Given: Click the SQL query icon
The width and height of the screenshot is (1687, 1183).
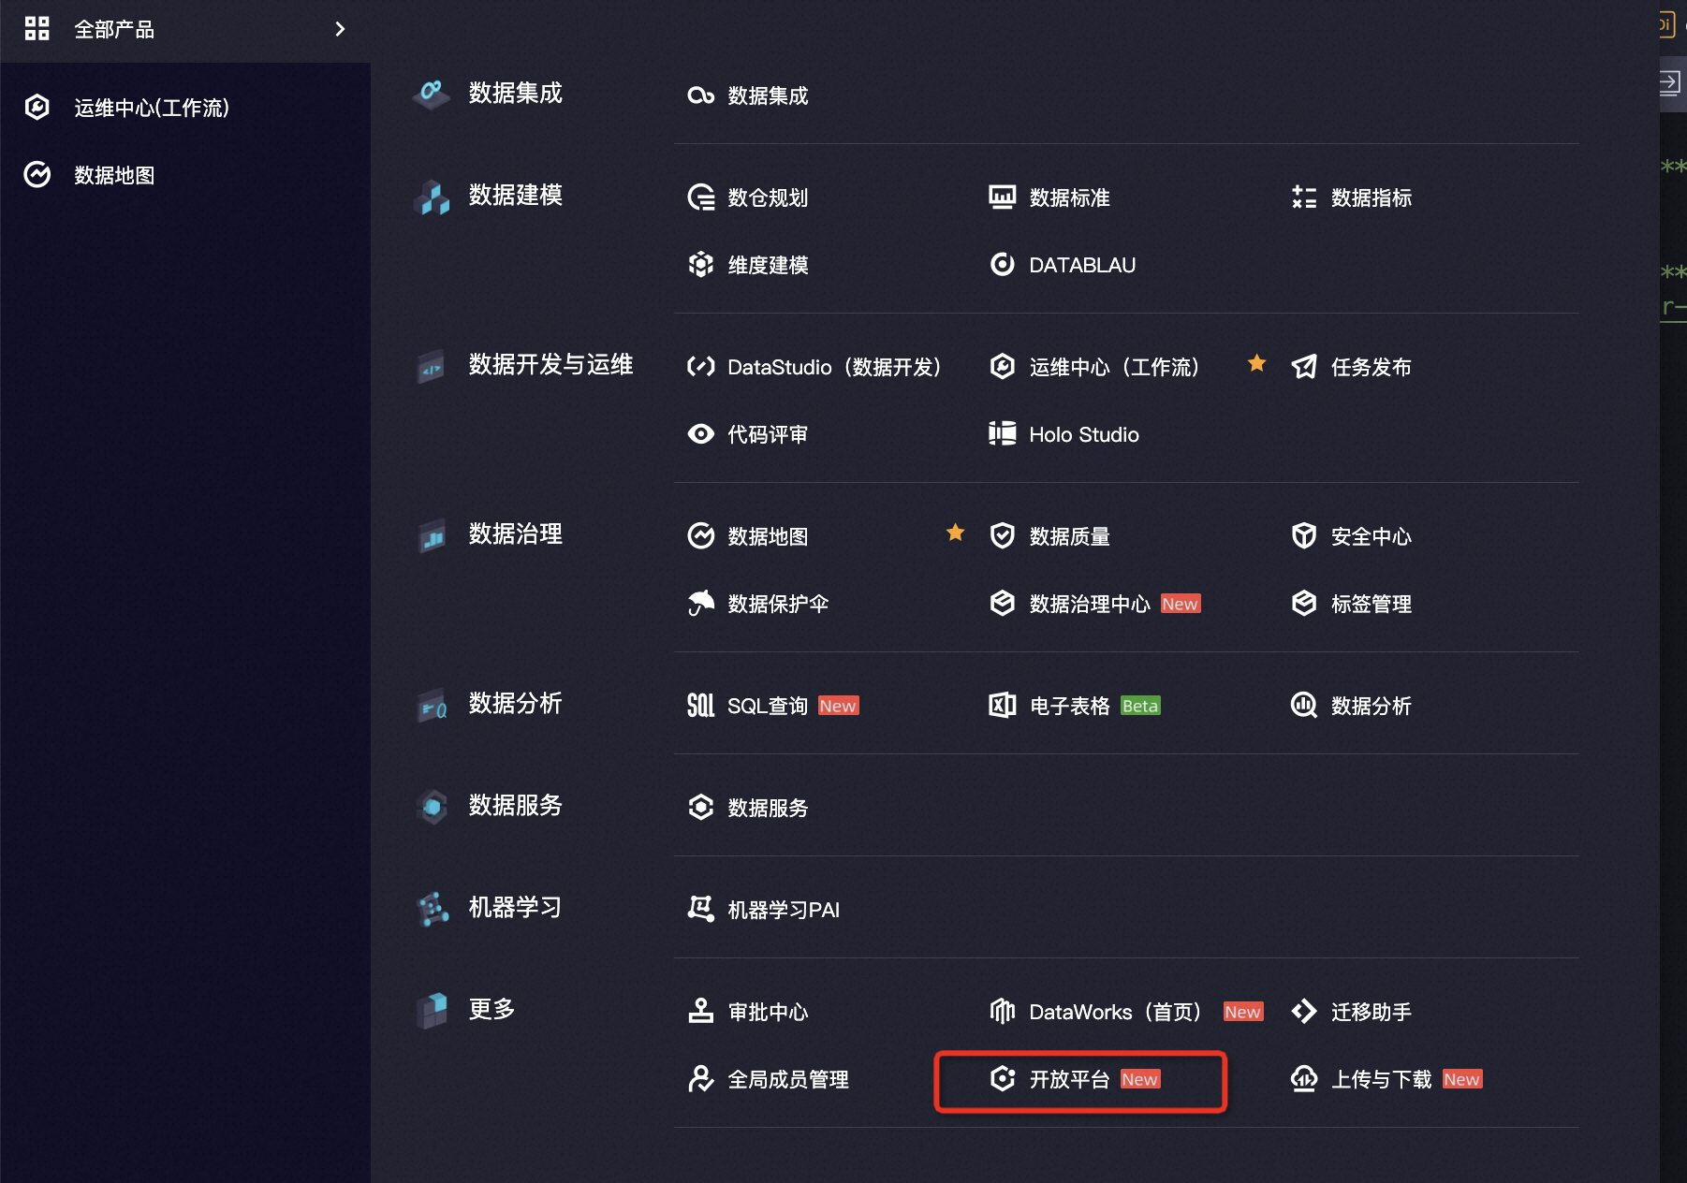Looking at the screenshot, I should [700, 706].
